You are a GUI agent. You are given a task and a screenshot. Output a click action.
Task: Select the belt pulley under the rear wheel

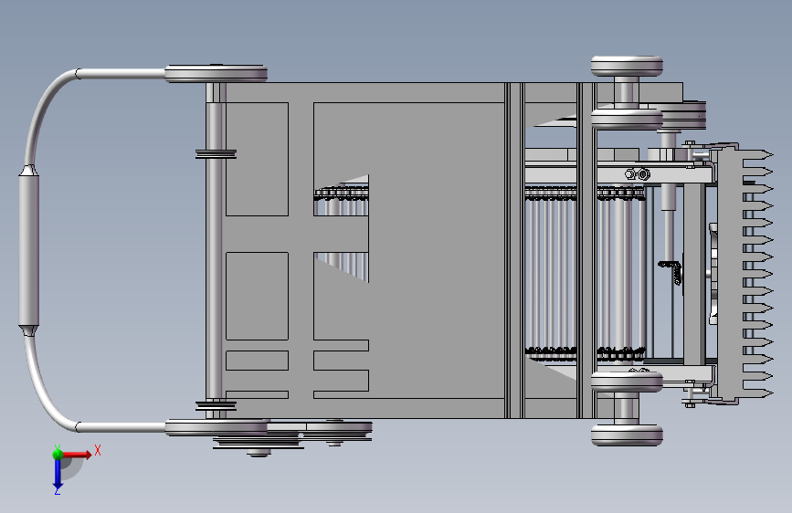pyautogui.click(x=259, y=445)
